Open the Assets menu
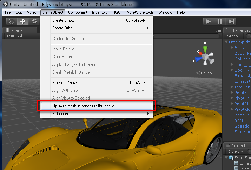 (32, 12)
